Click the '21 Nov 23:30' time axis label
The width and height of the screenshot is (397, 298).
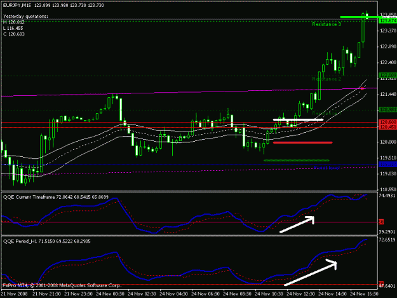[x=78, y=294]
